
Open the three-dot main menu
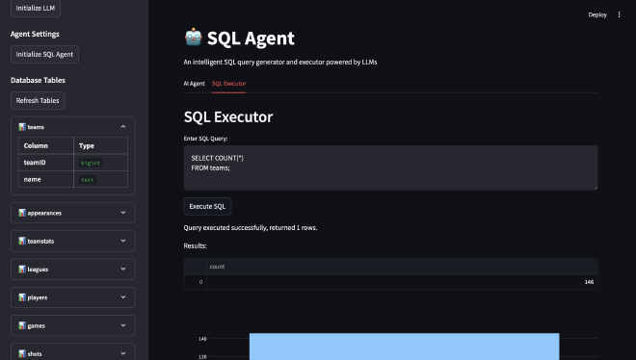(x=619, y=14)
